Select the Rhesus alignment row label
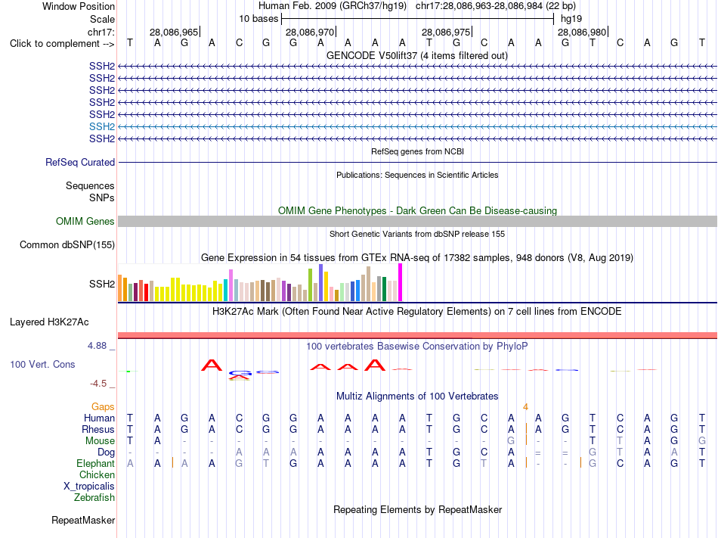 coord(98,429)
